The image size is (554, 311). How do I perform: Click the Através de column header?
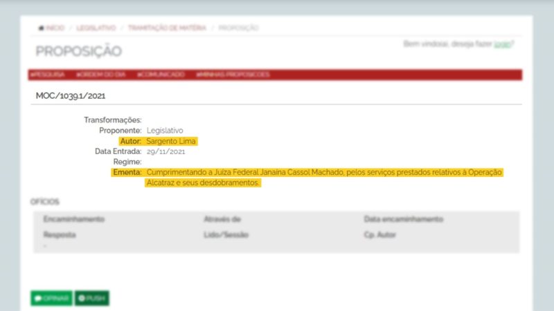click(x=222, y=219)
